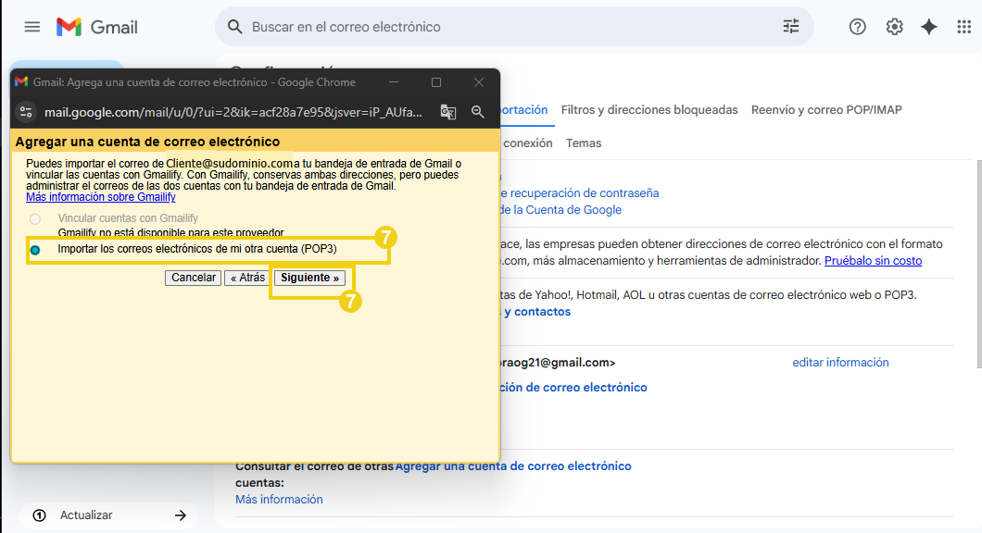This screenshot has width=982, height=533.
Task: Click the text Cliente@sudominio.com in popup
Action: click(x=229, y=163)
